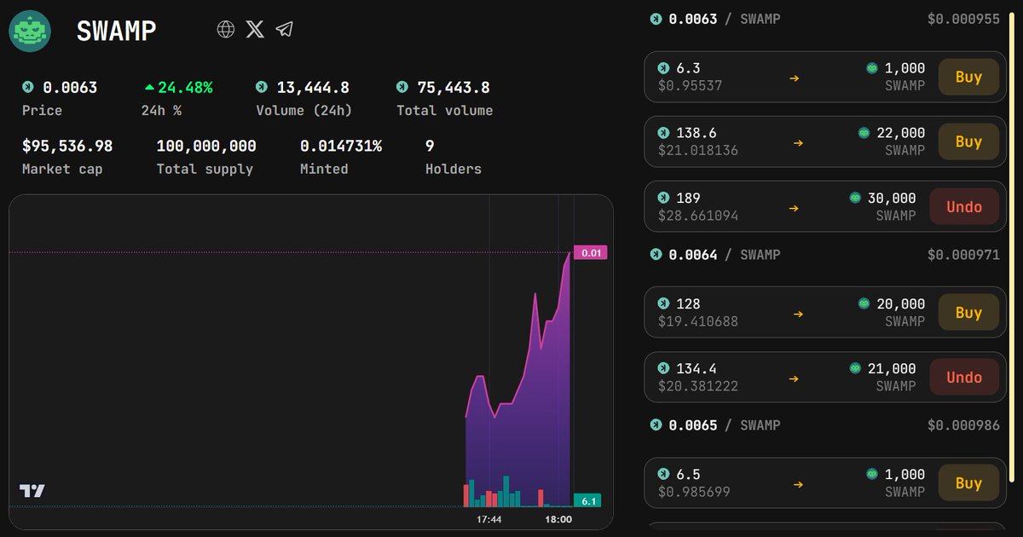Click SWAMP token icon in 21,000 order

(x=855, y=368)
